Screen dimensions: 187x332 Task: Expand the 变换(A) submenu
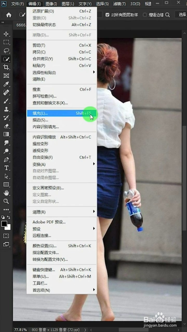(94, 164)
